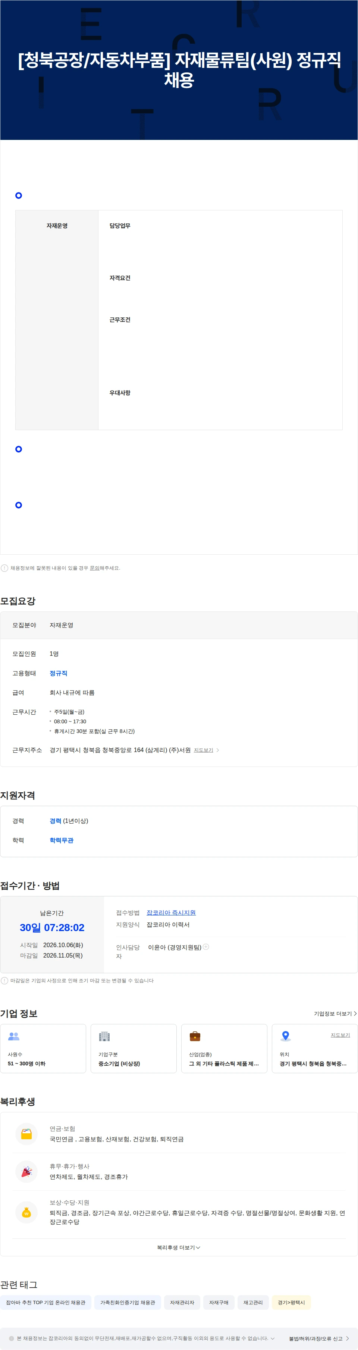Select the 경기>평택시 tag
The width and height of the screenshot is (358, 1350).
(291, 1302)
